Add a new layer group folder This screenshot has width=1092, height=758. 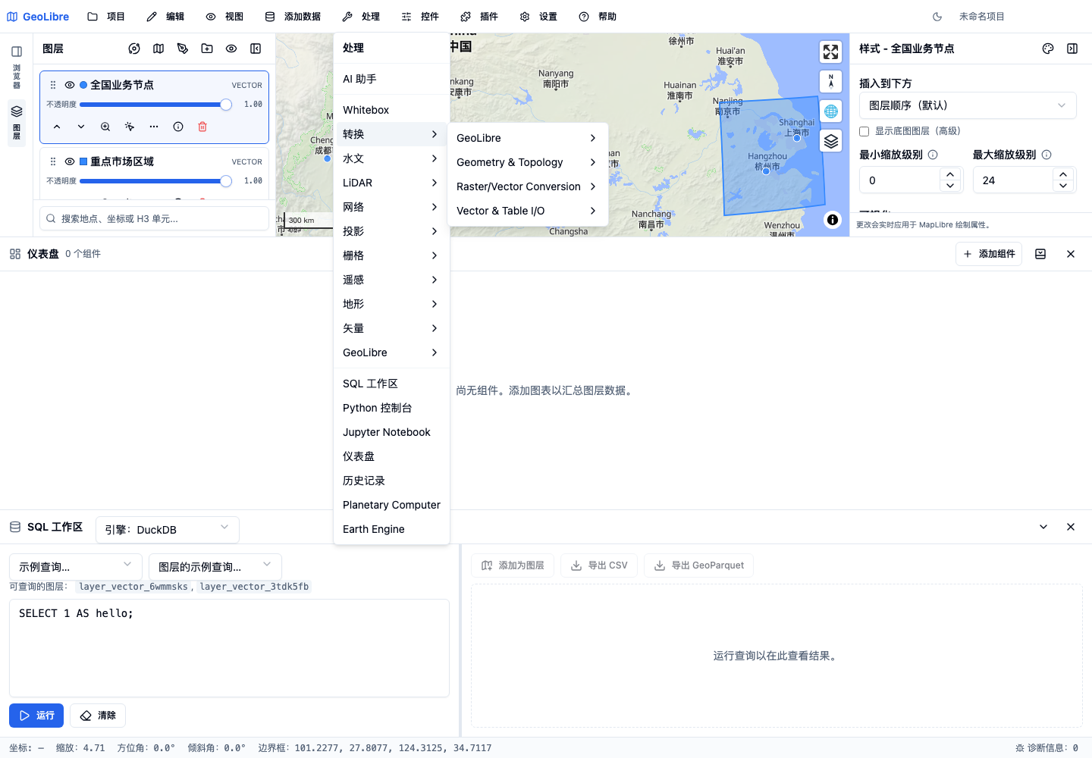click(207, 49)
